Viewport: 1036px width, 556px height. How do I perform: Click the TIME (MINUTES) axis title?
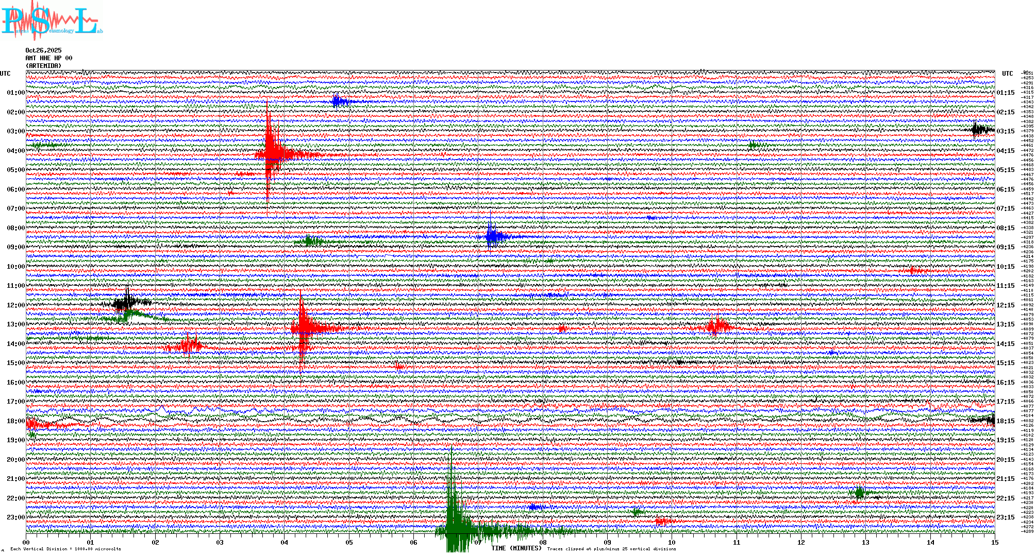pos(516,548)
